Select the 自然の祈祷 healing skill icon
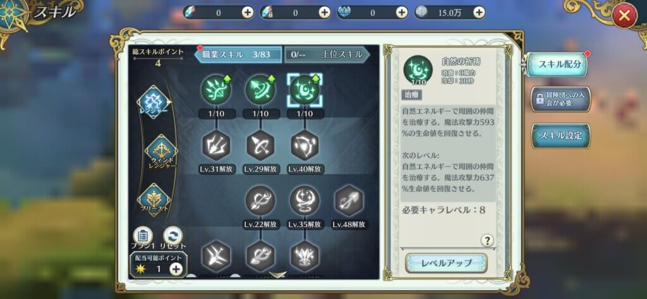The height and width of the screenshot is (299, 647). pyautogui.click(x=305, y=90)
